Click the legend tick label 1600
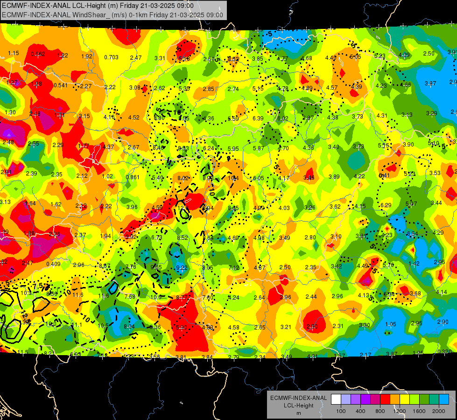The height and width of the screenshot is (420, 457). point(419,411)
